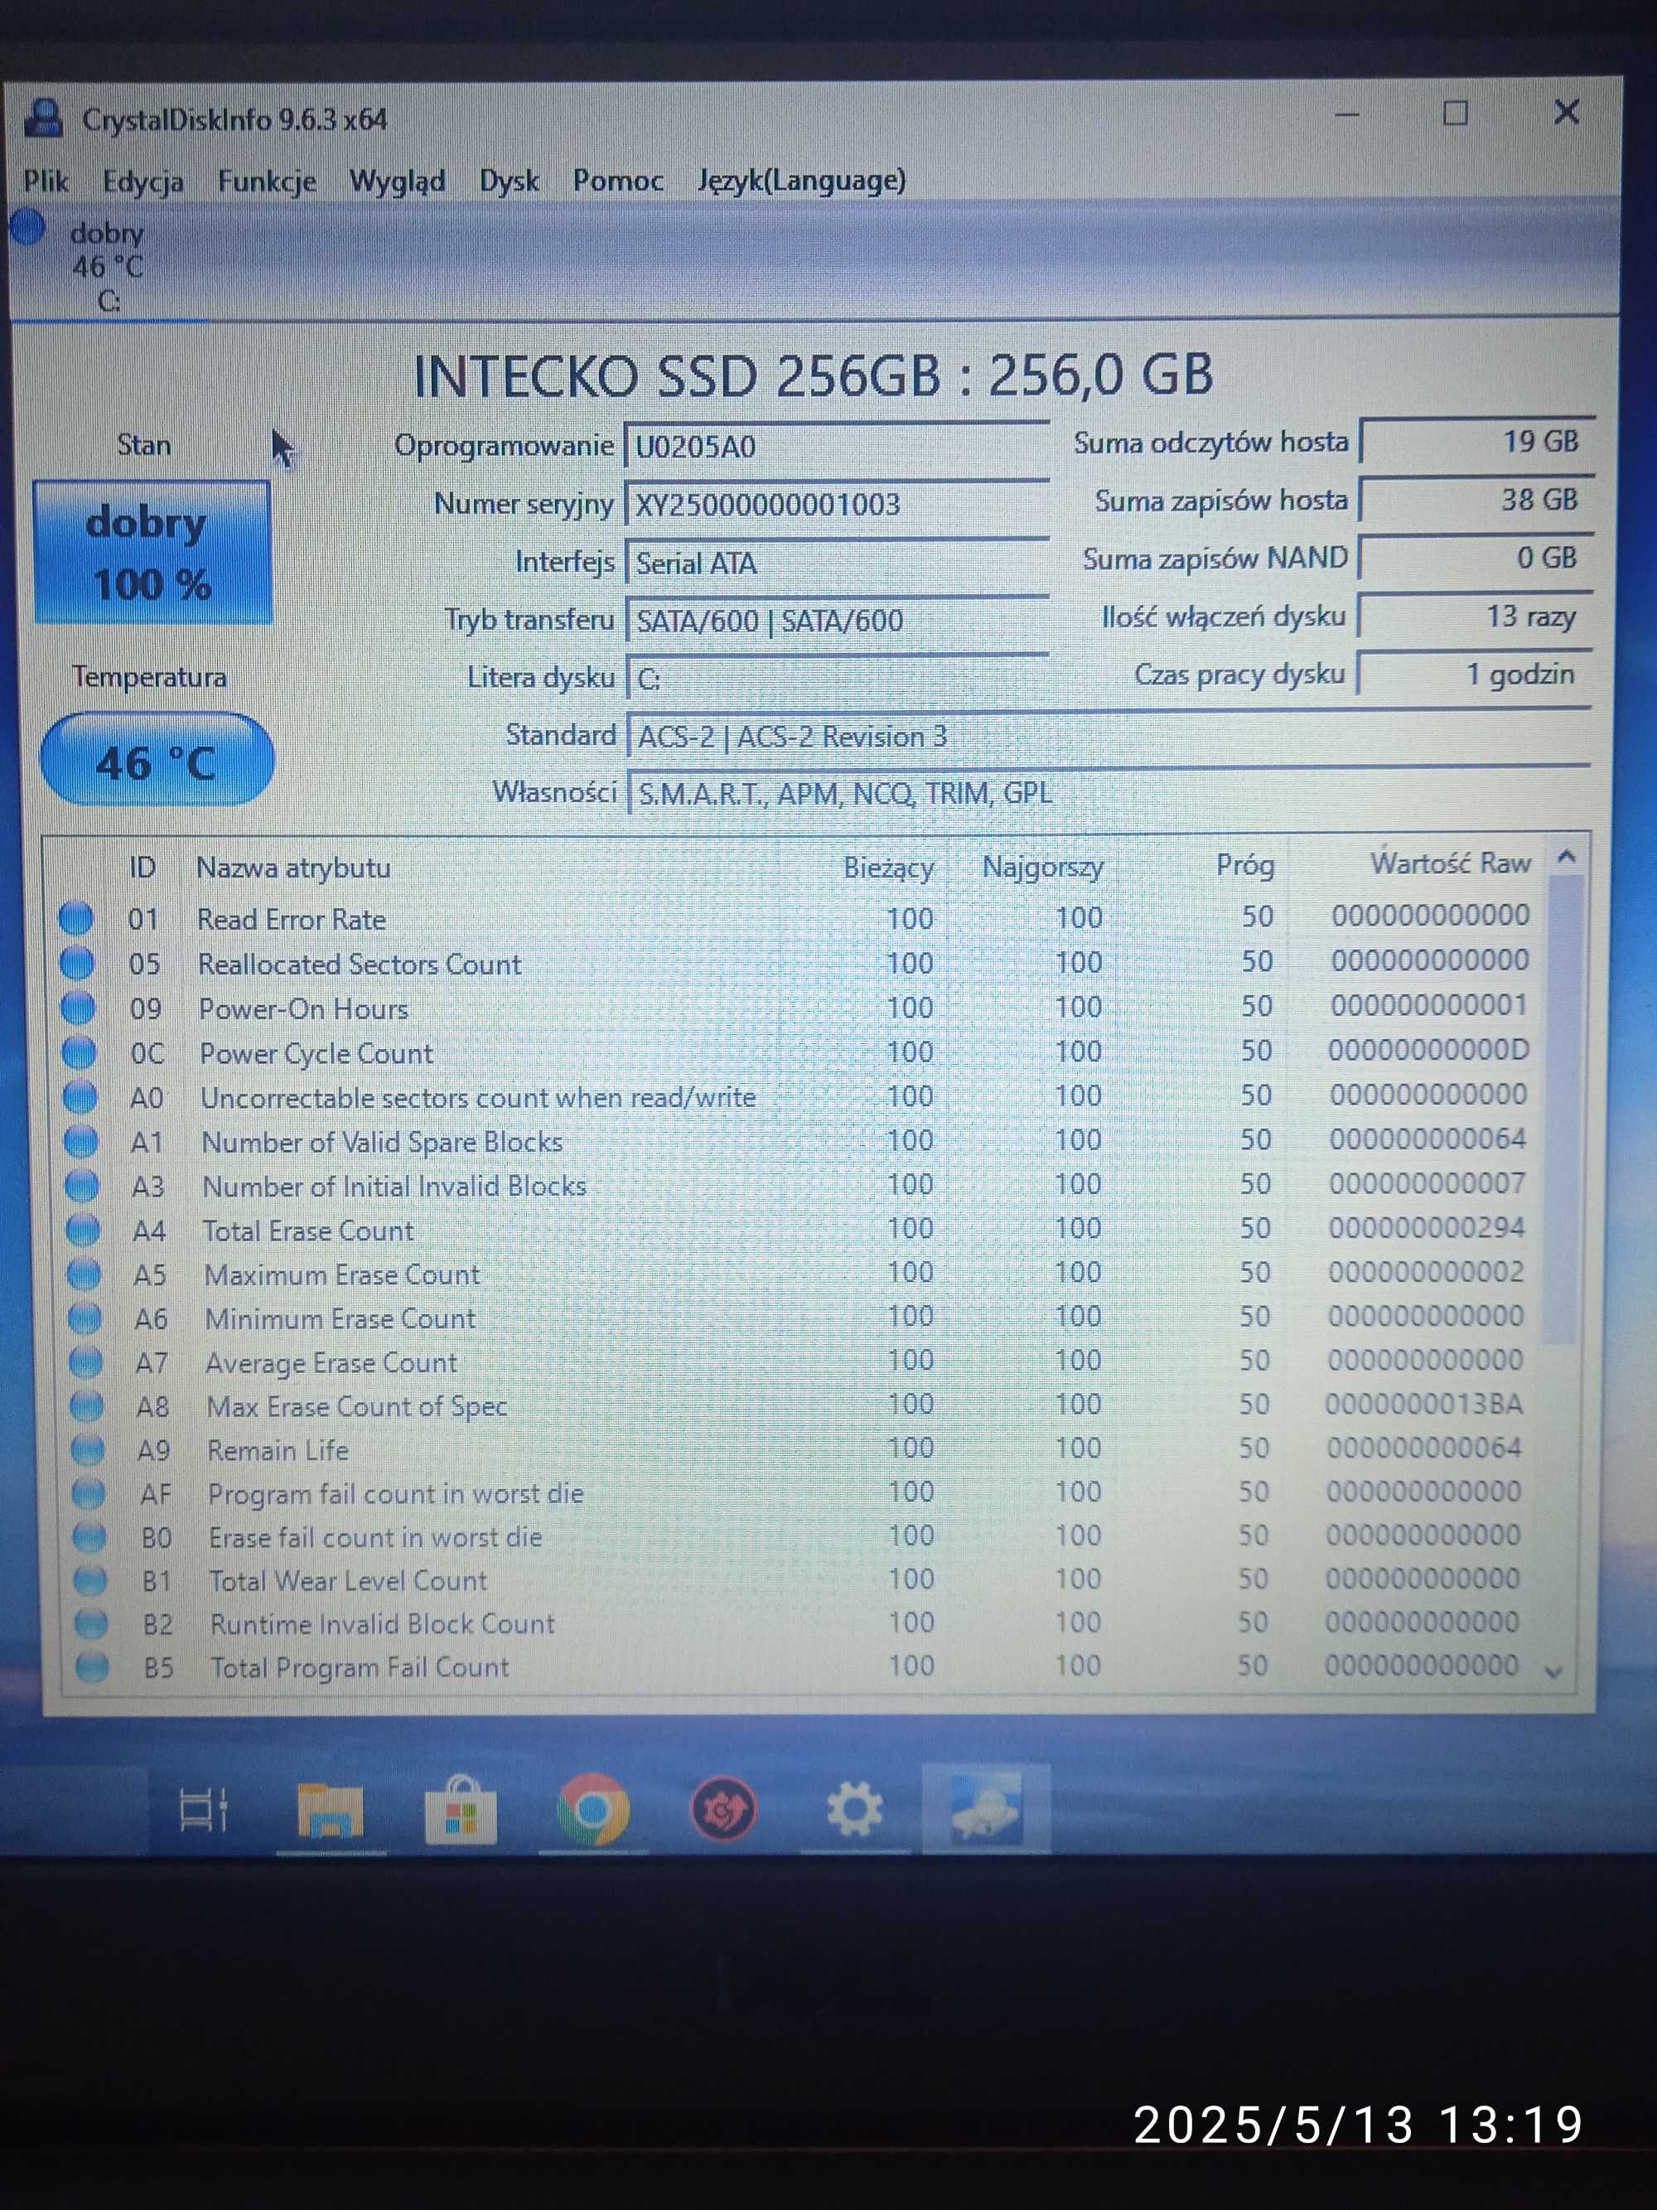Click the Bieżący column header

[x=888, y=868]
